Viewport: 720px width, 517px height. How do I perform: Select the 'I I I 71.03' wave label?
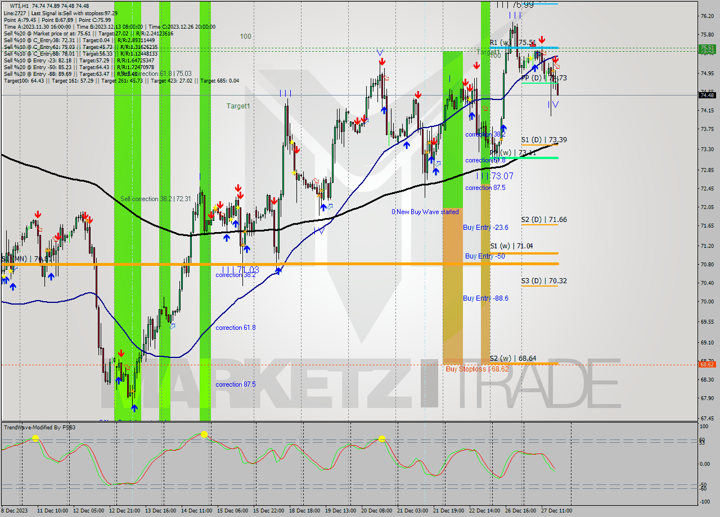(240, 270)
